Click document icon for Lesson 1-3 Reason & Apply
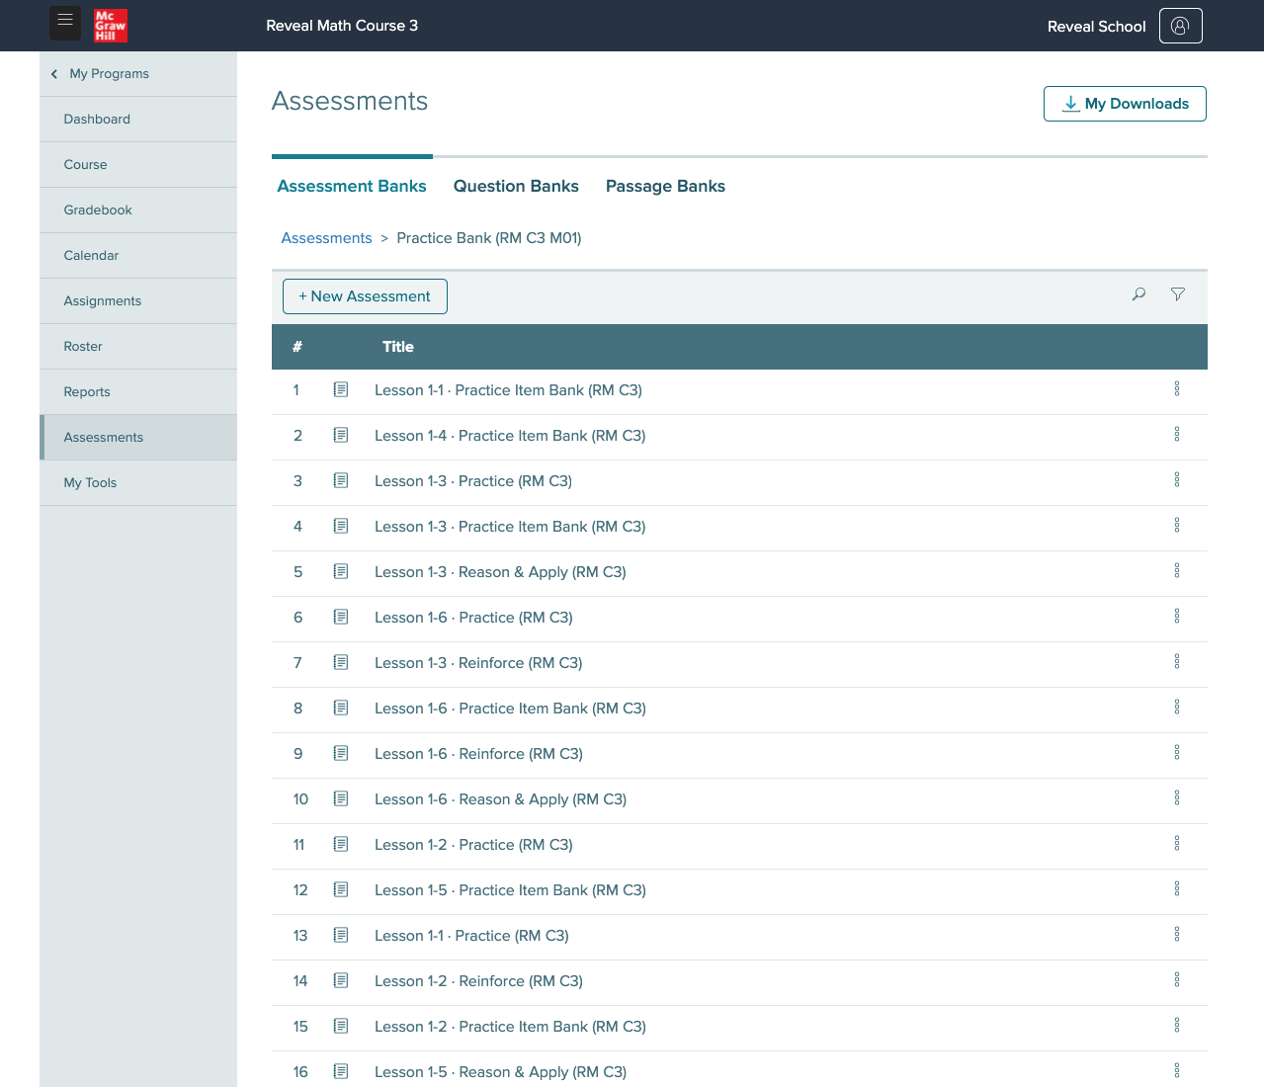 pos(341,572)
